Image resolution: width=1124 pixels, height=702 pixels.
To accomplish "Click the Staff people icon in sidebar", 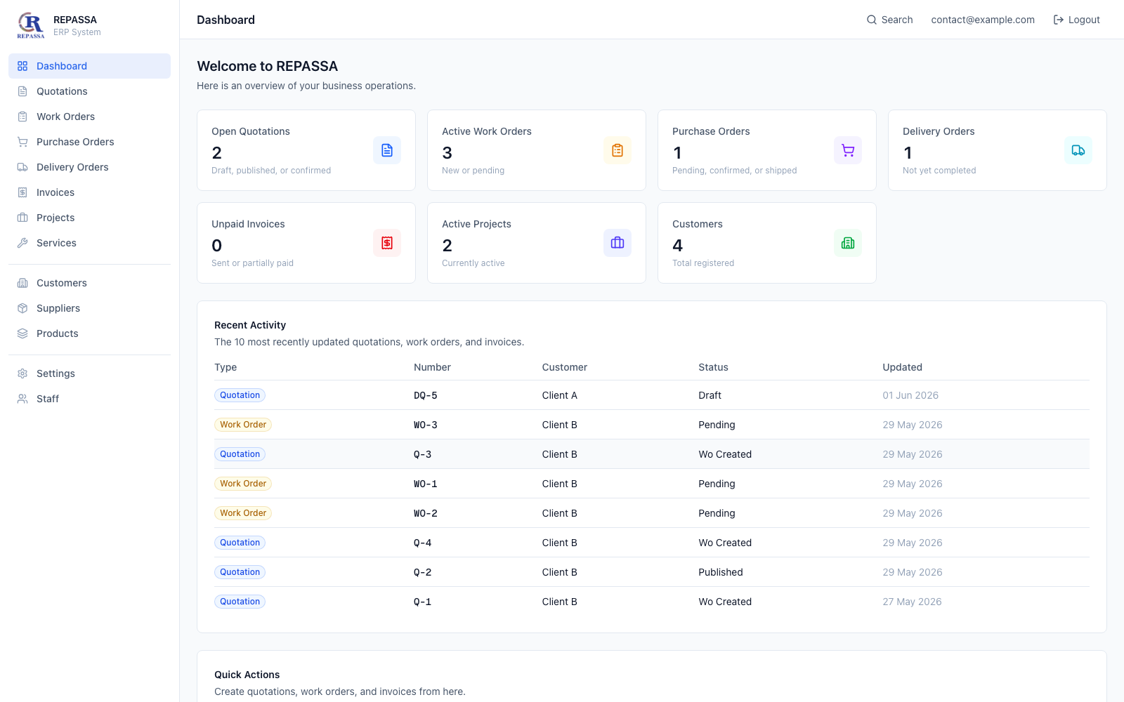I will point(22,399).
